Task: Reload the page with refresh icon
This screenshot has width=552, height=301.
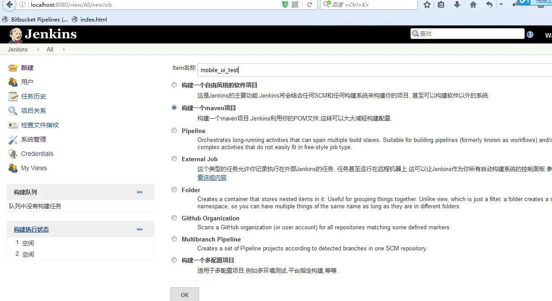Action: coord(309,4)
